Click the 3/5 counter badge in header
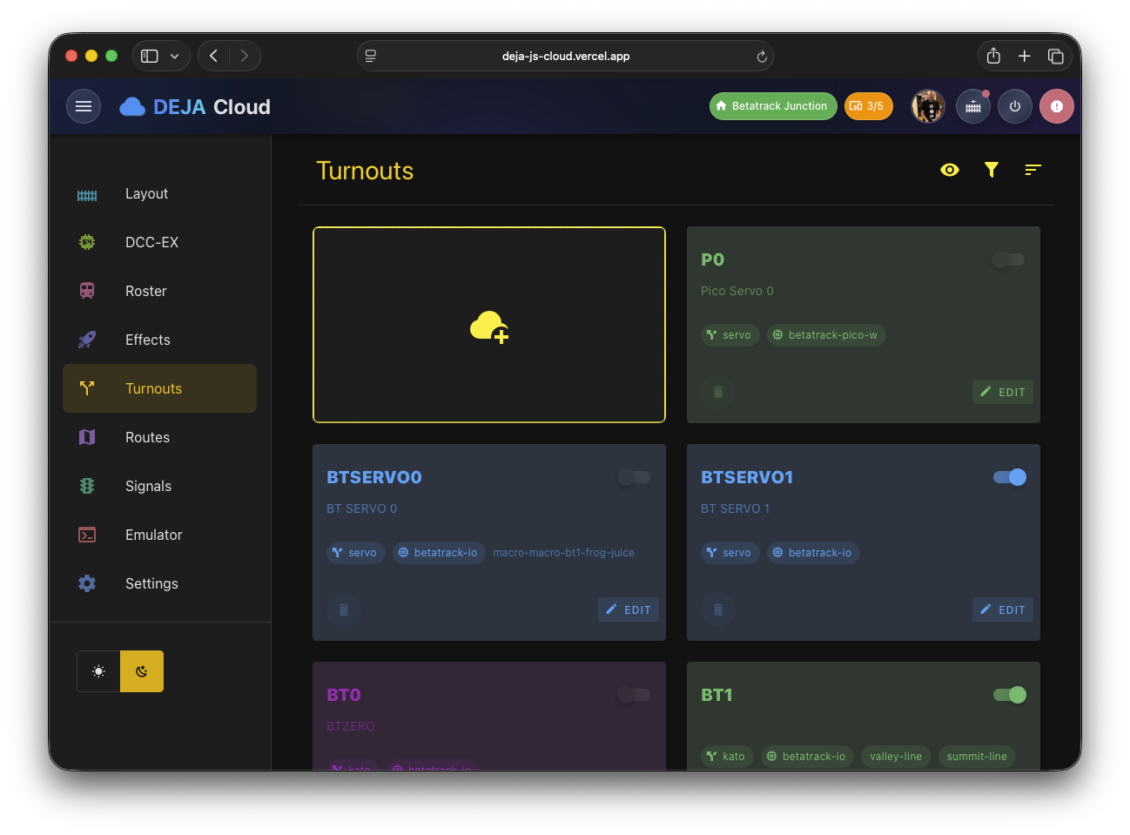Viewport: 1130px width, 835px height. pyautogui.click(x=868, y=105)
